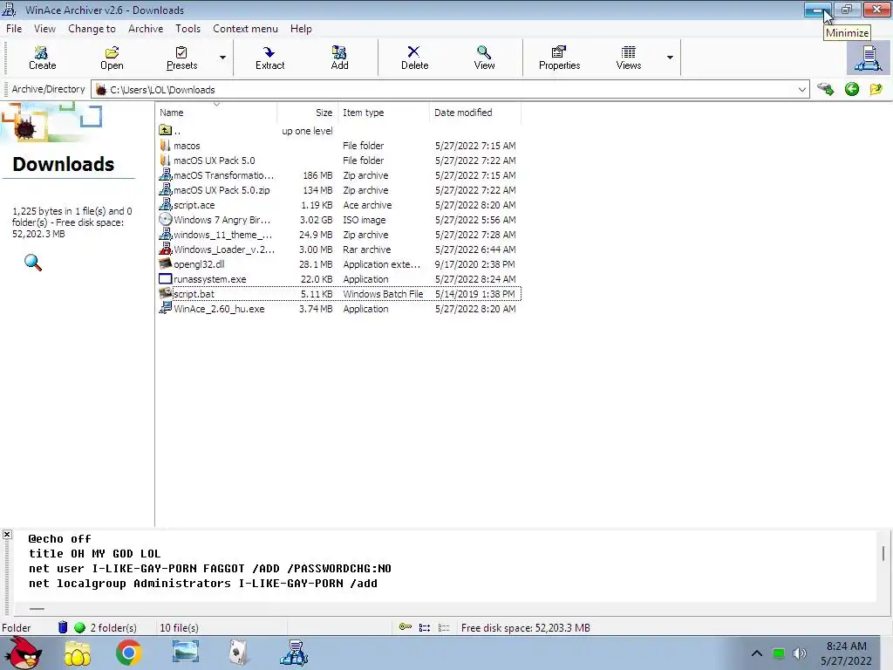Click the Create archive toolbar icon
893x670 pixels.
click(42, 58)
